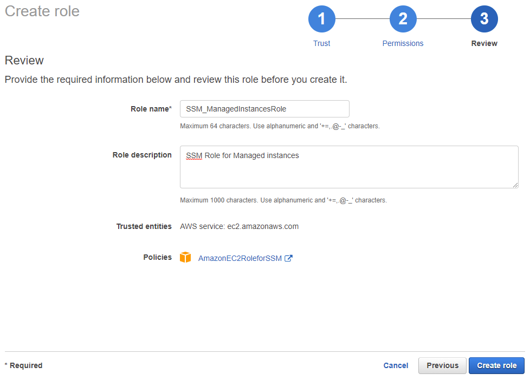Focus the Role name input field
This screenshot has width=530, height=380.
[x=264, y=109]
